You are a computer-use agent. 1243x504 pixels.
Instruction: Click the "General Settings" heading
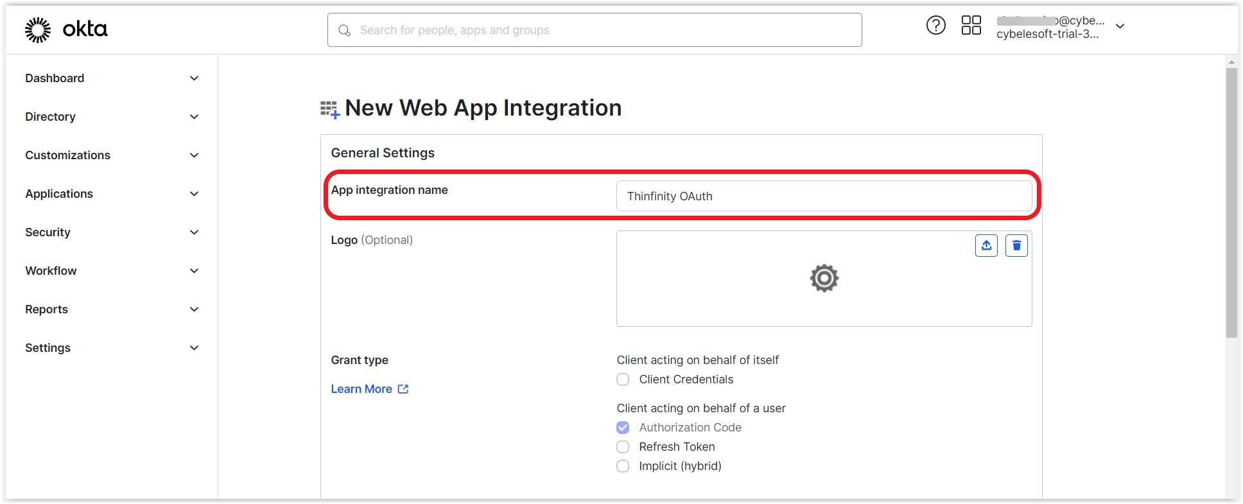click(383, 153)
